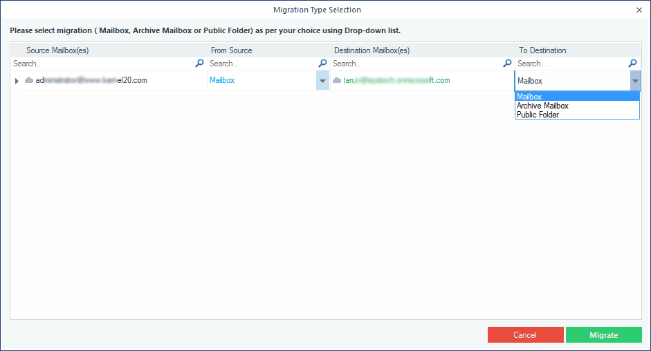Viewport: 651px width, 351px height.
Task: Click the blue Mailbox value under From Source
Action: click(x=222, y=80)
